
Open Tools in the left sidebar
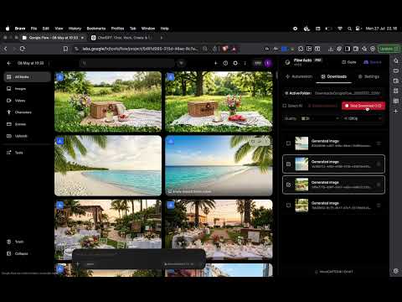28,153
